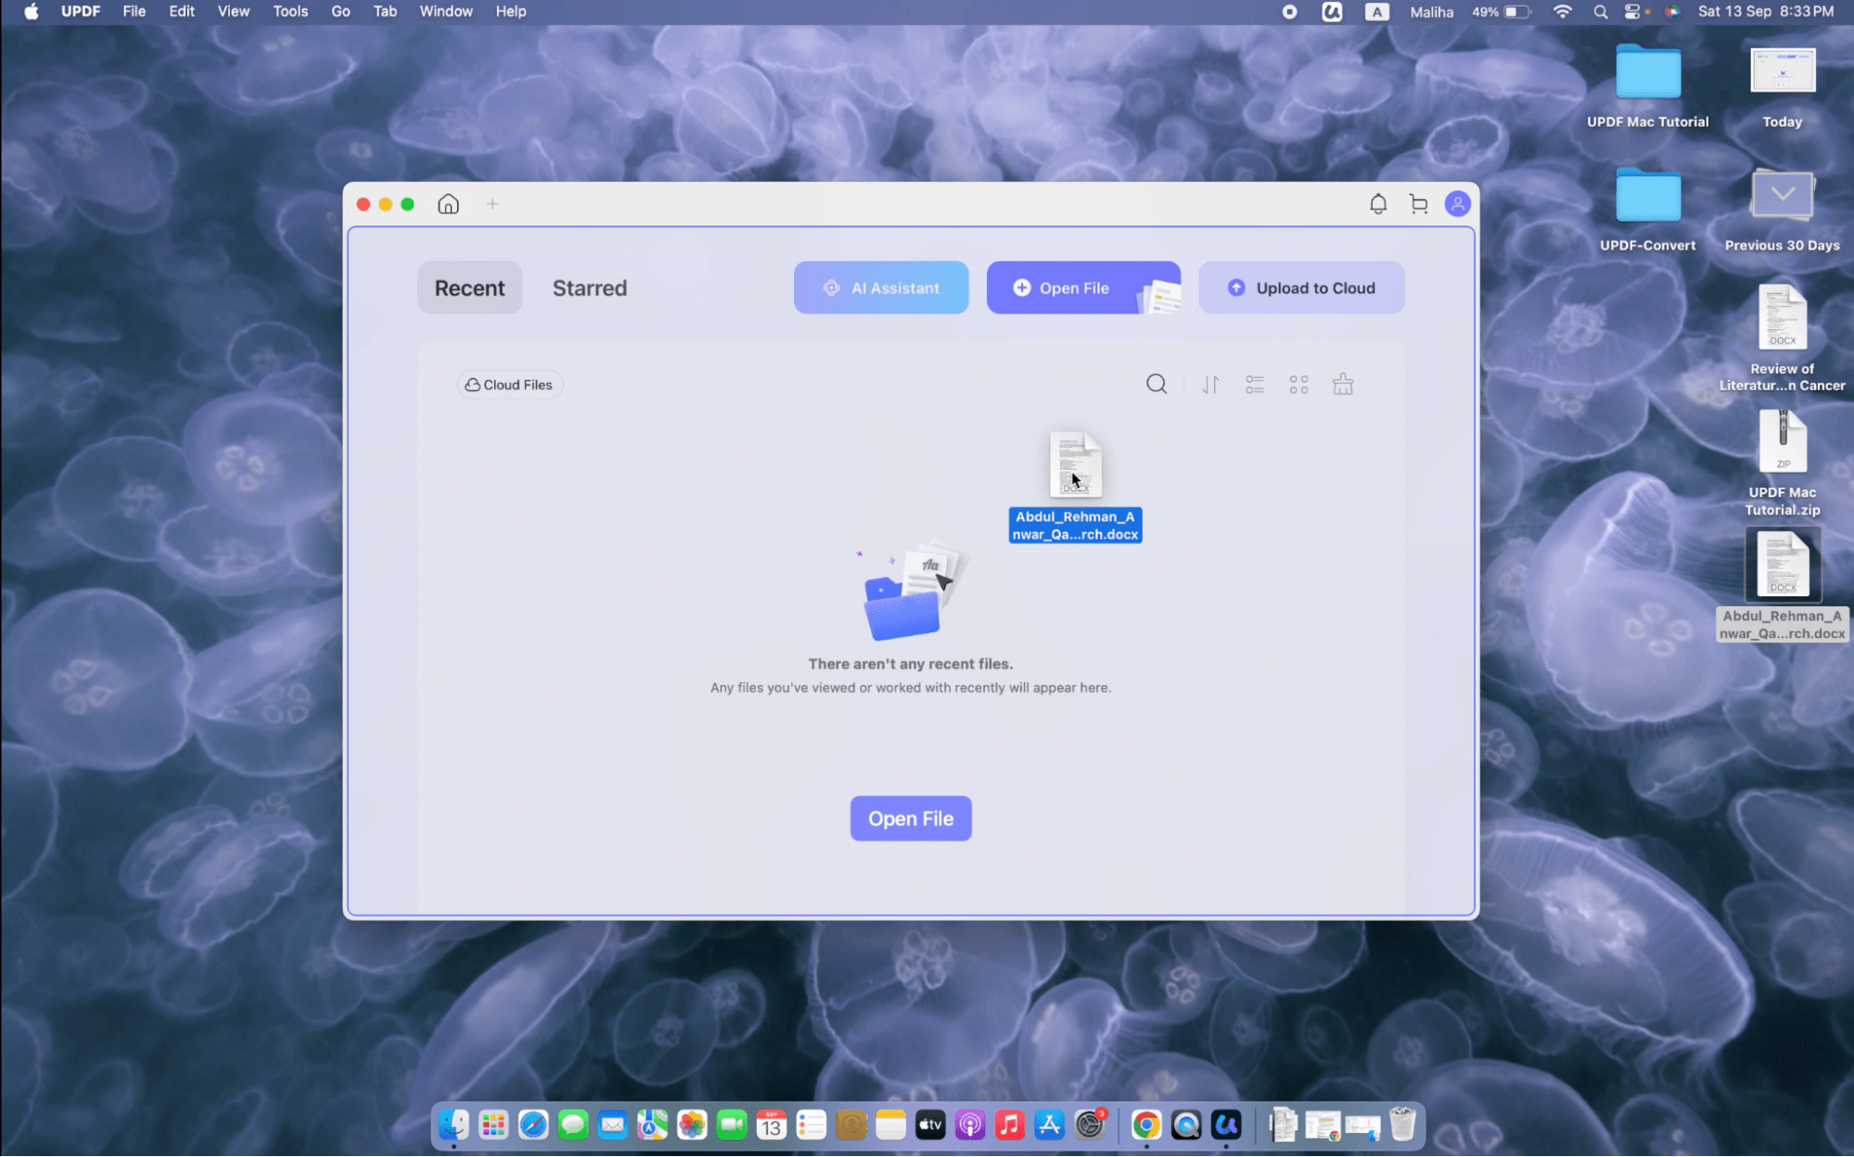Open notifications bell in UPDF window
The width and height of the screenshot is (1854, 1157).
[x=1378, y=204]
